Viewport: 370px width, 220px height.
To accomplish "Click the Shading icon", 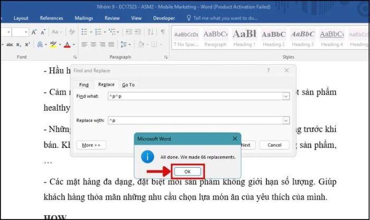I will tap(141, 44).
